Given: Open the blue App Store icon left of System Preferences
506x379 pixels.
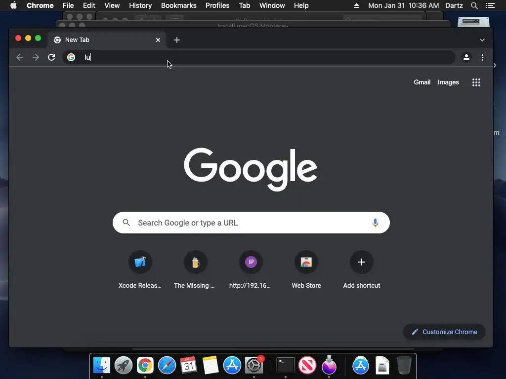Looking at the screenshot, I should click(x=232, y=365).
